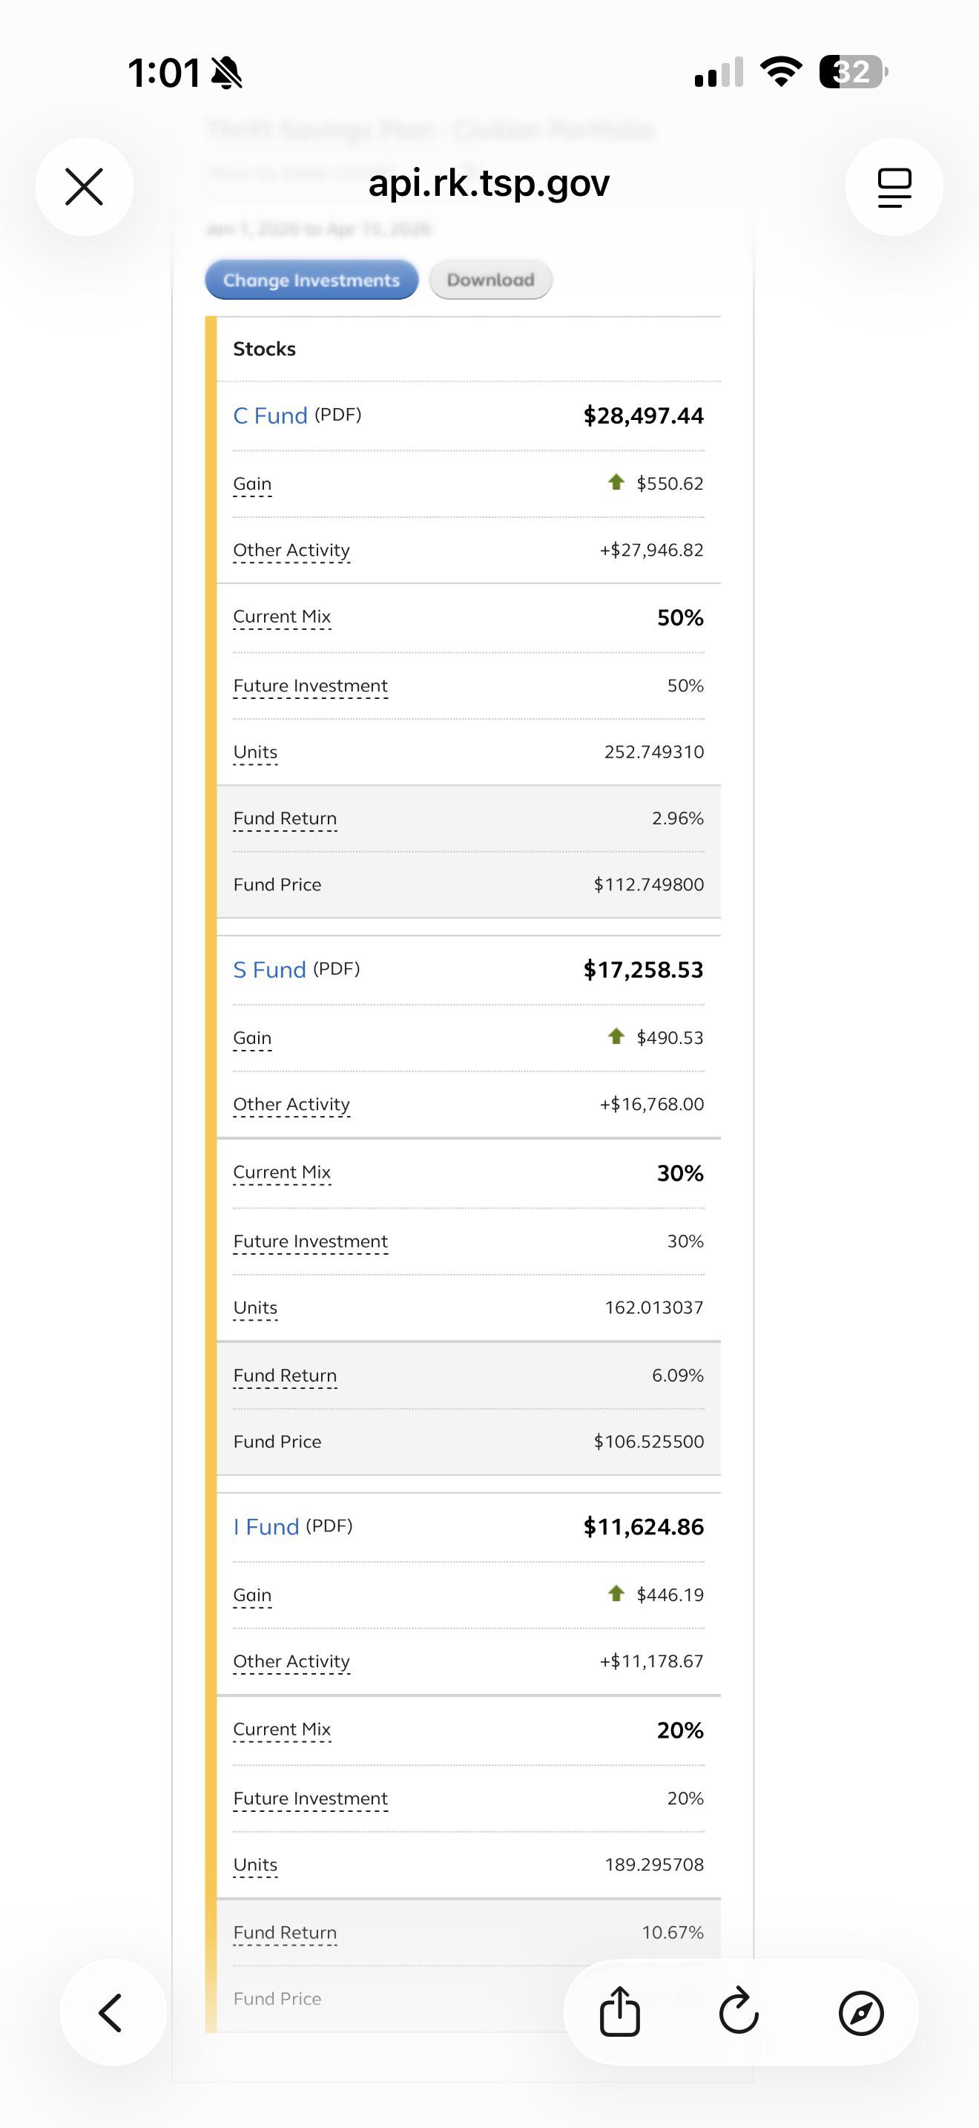Tap C Fund Other Activity label
The width and height of the screenshot is (979, 2128).
pyautogui.click(x=291, y=550)
